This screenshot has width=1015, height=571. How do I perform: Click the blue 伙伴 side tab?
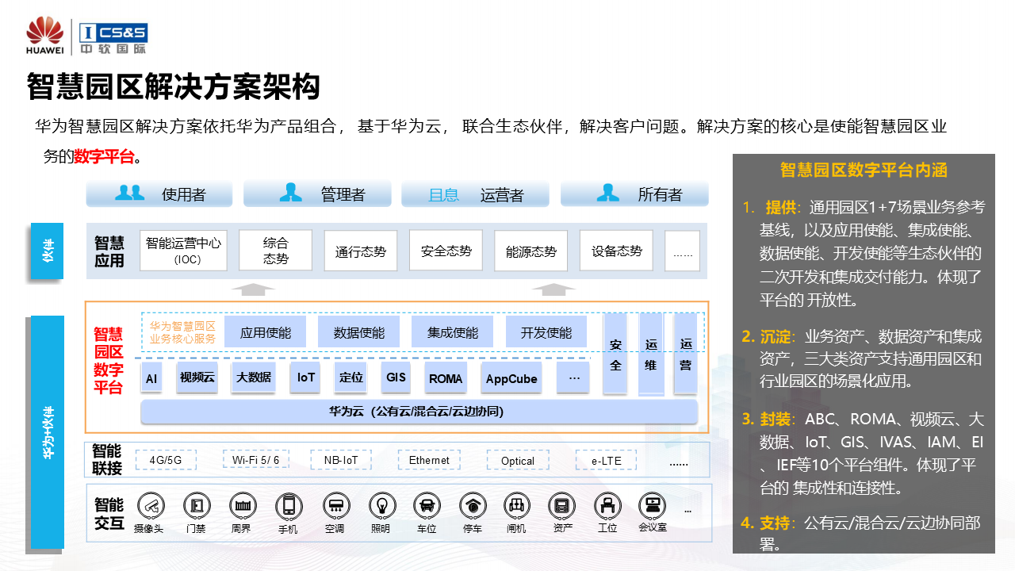point(47,251)
